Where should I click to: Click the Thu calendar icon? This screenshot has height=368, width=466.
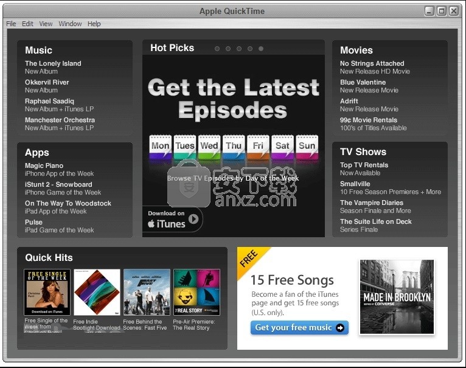pos(234,147)
